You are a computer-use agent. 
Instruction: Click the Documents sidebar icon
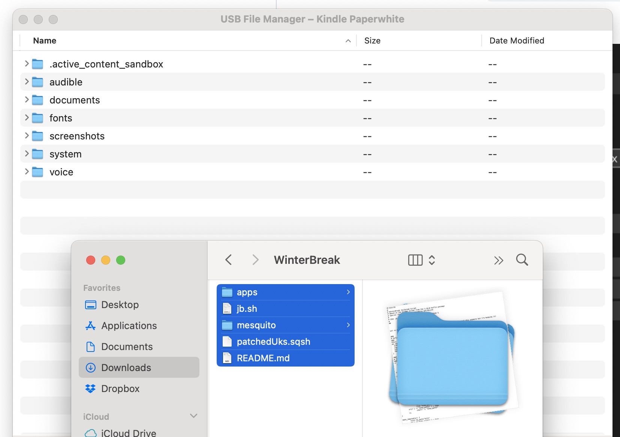[x=91, y=347]
